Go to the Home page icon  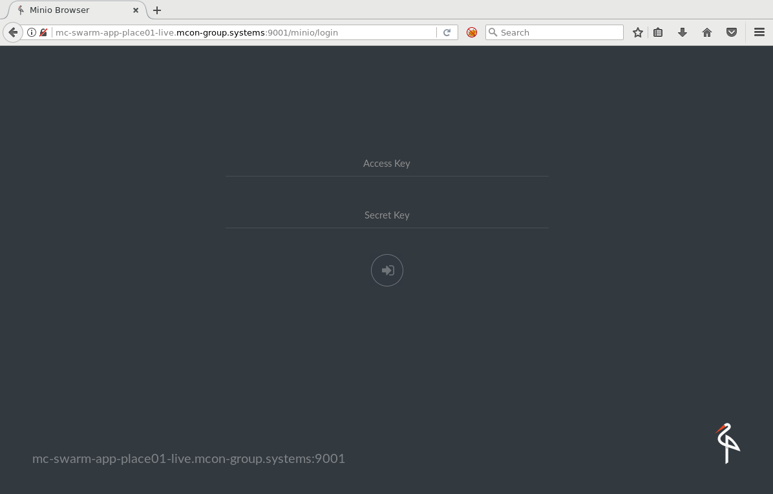tap(707, 32)
